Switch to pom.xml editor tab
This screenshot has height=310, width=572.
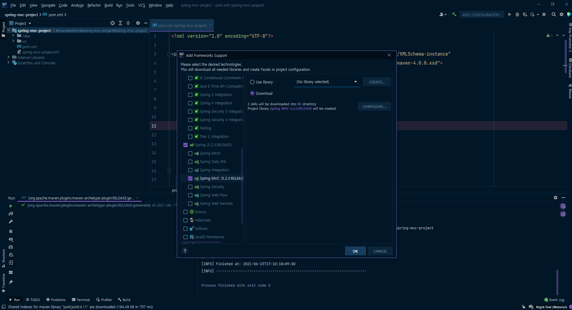pos(182,25)
